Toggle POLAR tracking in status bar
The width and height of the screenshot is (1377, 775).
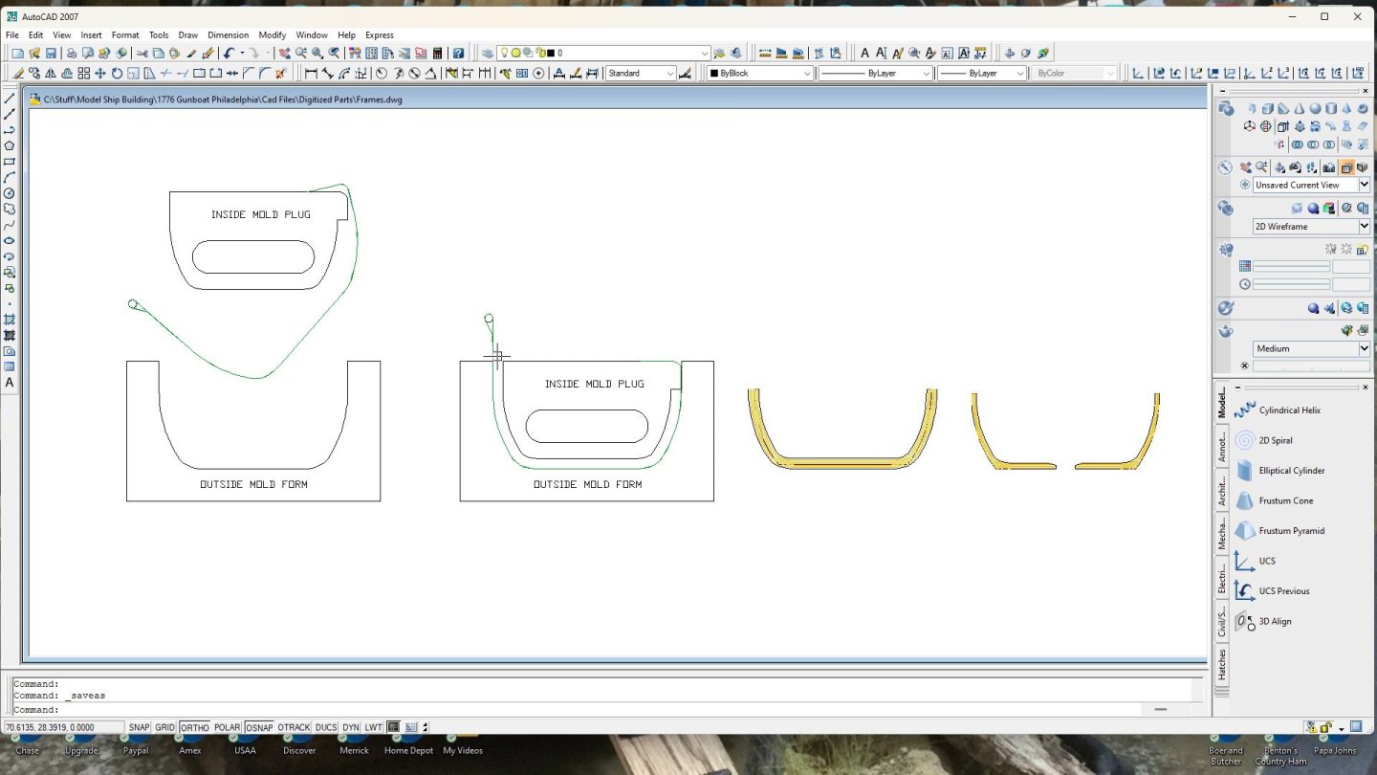click(227, 727)
